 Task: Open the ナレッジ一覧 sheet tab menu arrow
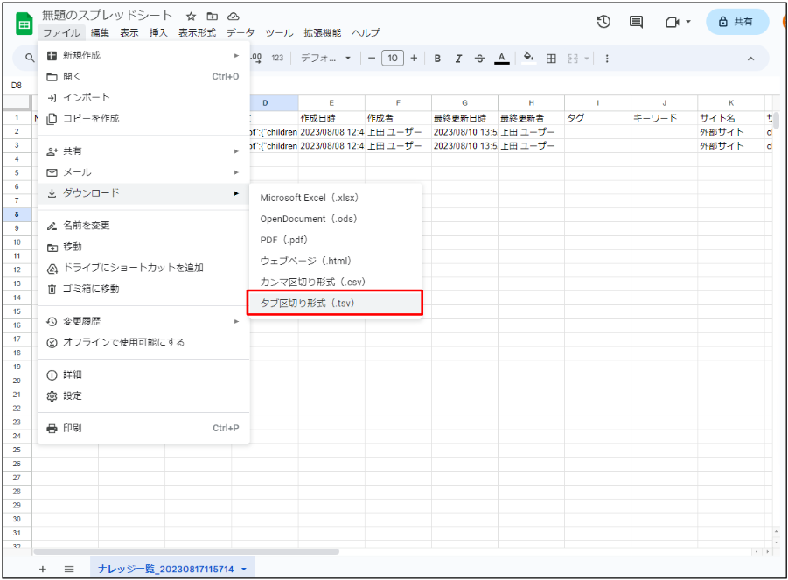243,570
